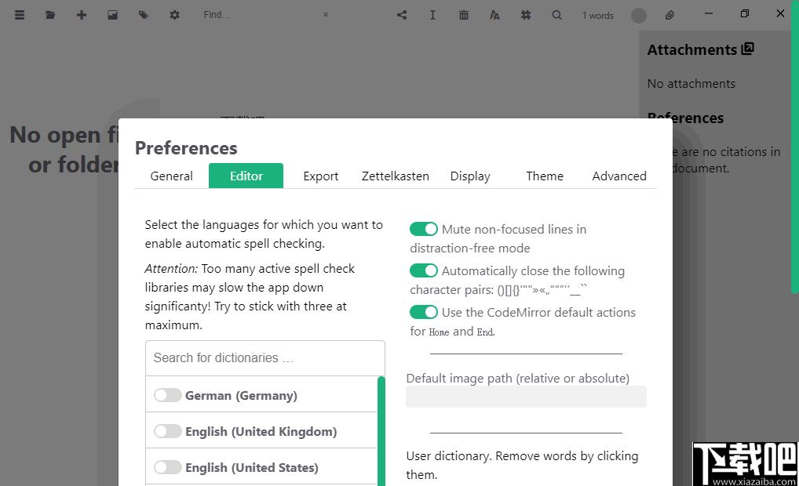This screenshot has width=799, height=486.
Task: Open the Display tab
Action: click(470, 176)
